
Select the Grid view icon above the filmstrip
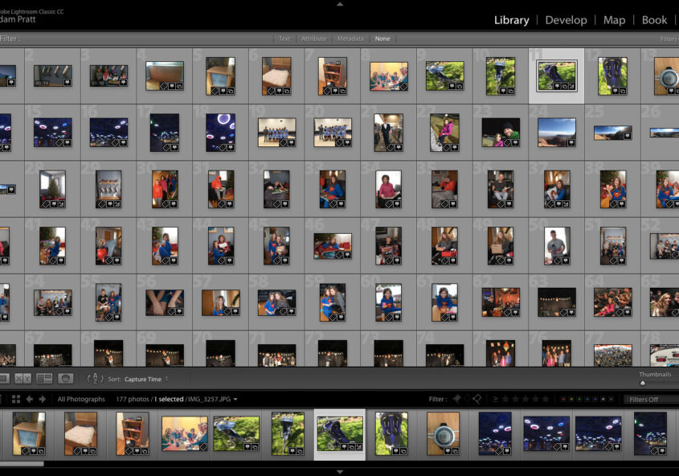coord(14,399)
